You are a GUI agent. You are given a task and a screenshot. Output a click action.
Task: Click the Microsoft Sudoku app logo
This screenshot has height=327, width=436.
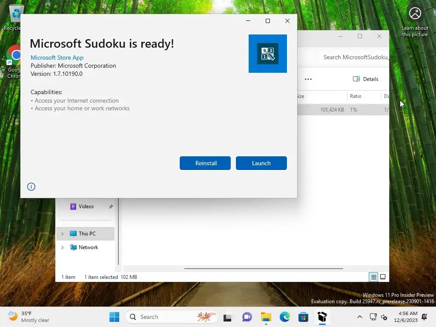point(267,54)
